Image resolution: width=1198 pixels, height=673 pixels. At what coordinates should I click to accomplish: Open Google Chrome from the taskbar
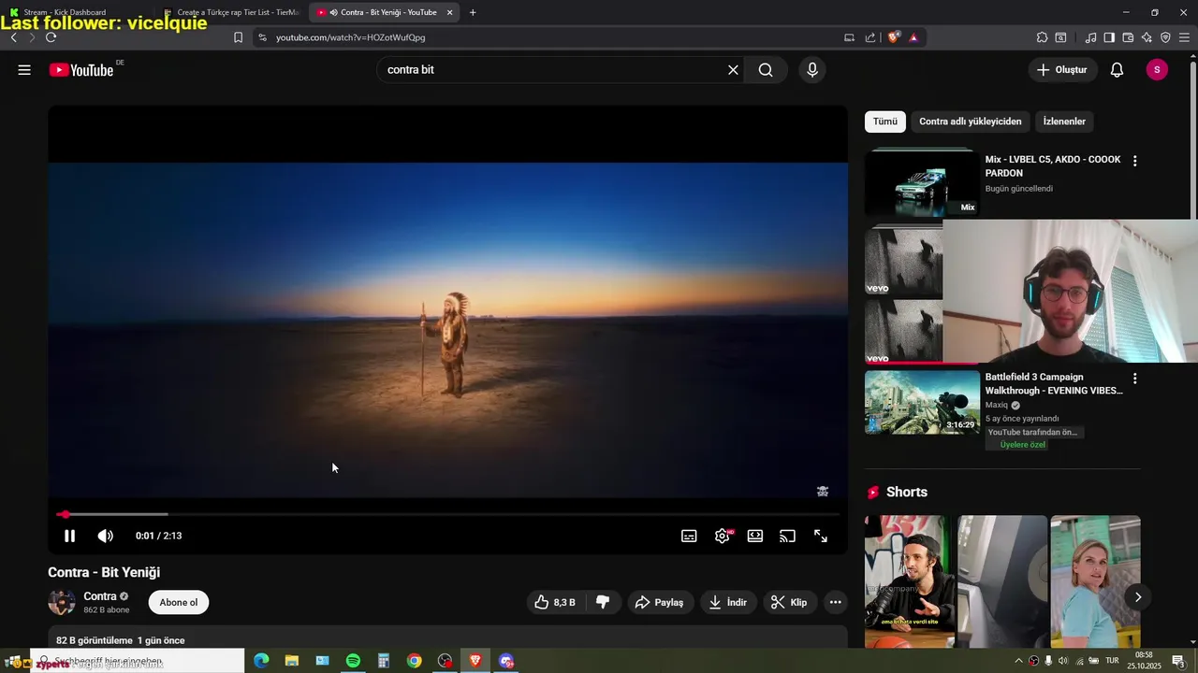[414, 661]
